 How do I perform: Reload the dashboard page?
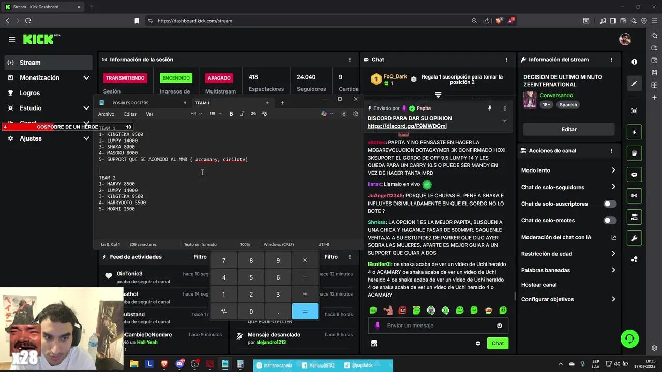28,21
